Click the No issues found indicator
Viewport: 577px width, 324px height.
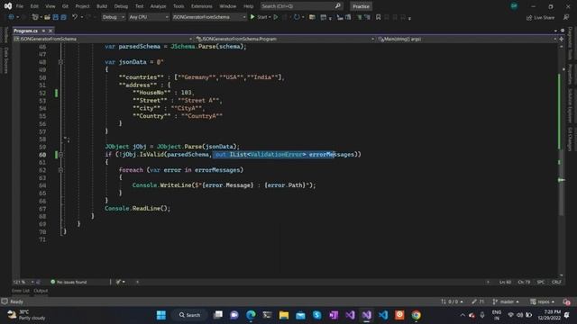pos(69,282)
